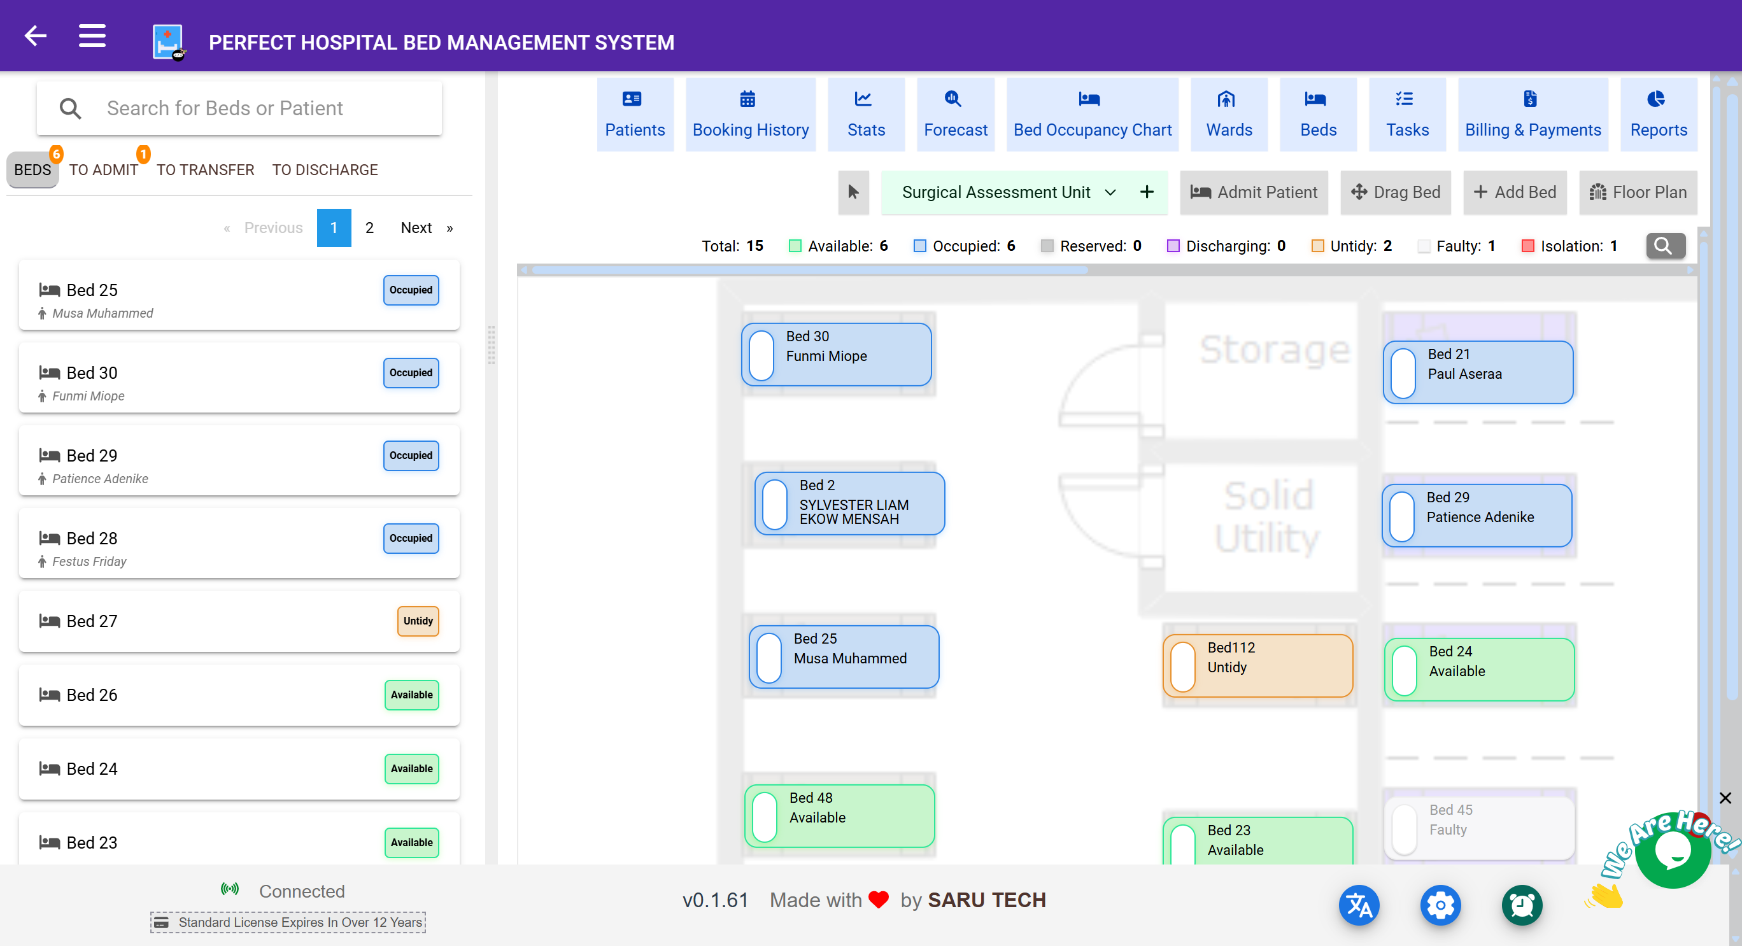This screenshot has width=1742, height=946.
Task: Open Billing & Payments
Action: point(1533,115)
